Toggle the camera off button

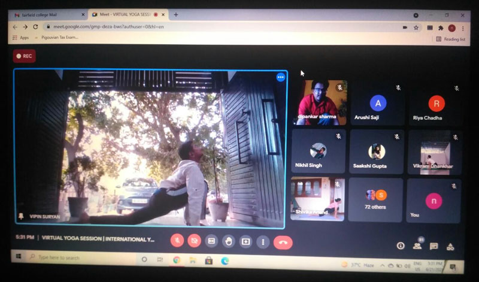[194, 241]
